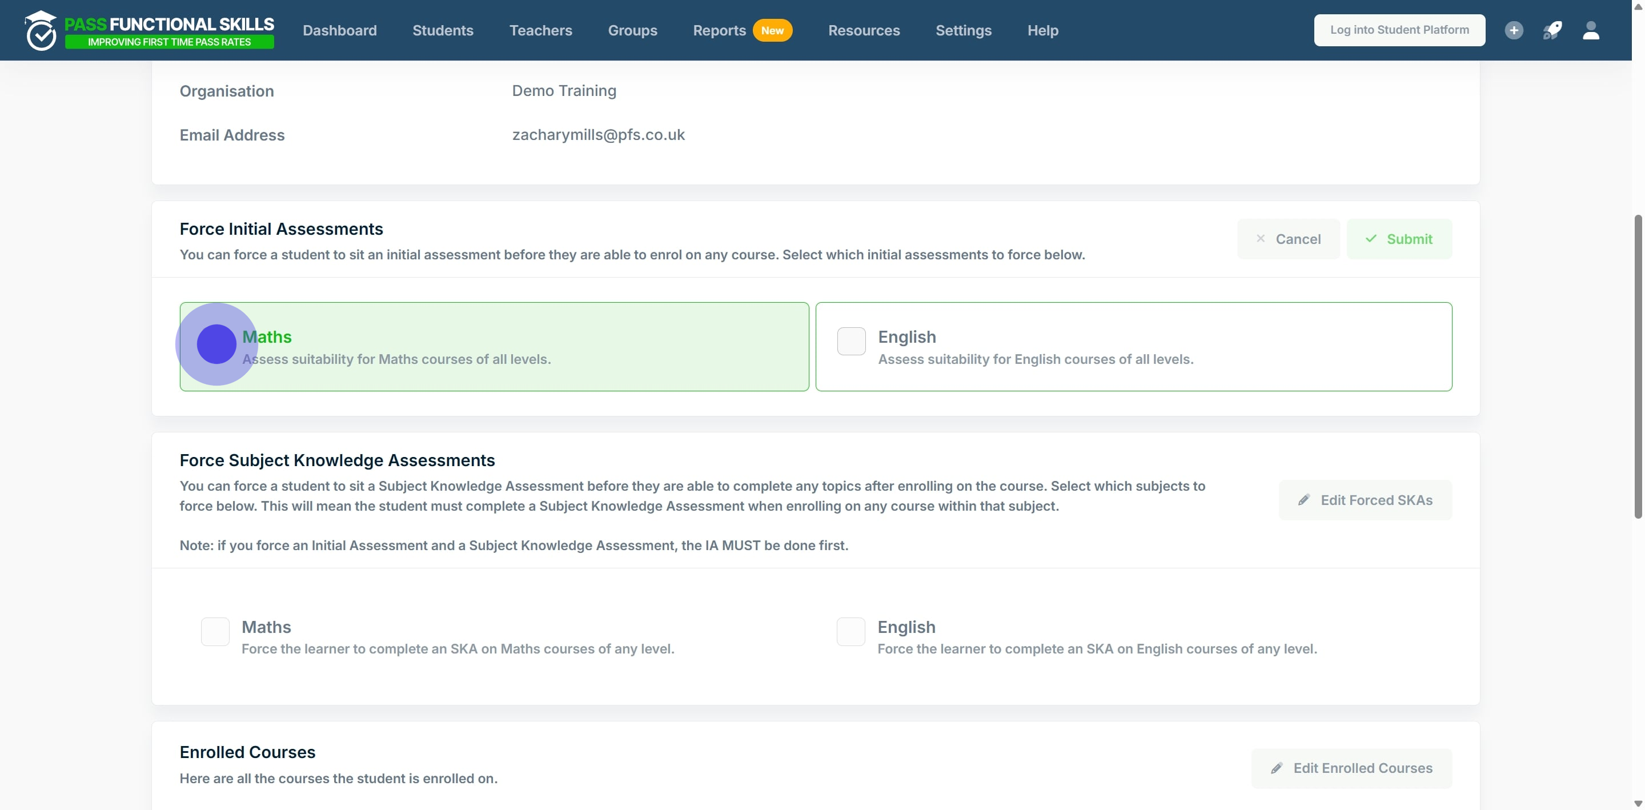1645x810 pixels.
Task: Click the note about IA done first
Action: (x=513, y=546)
